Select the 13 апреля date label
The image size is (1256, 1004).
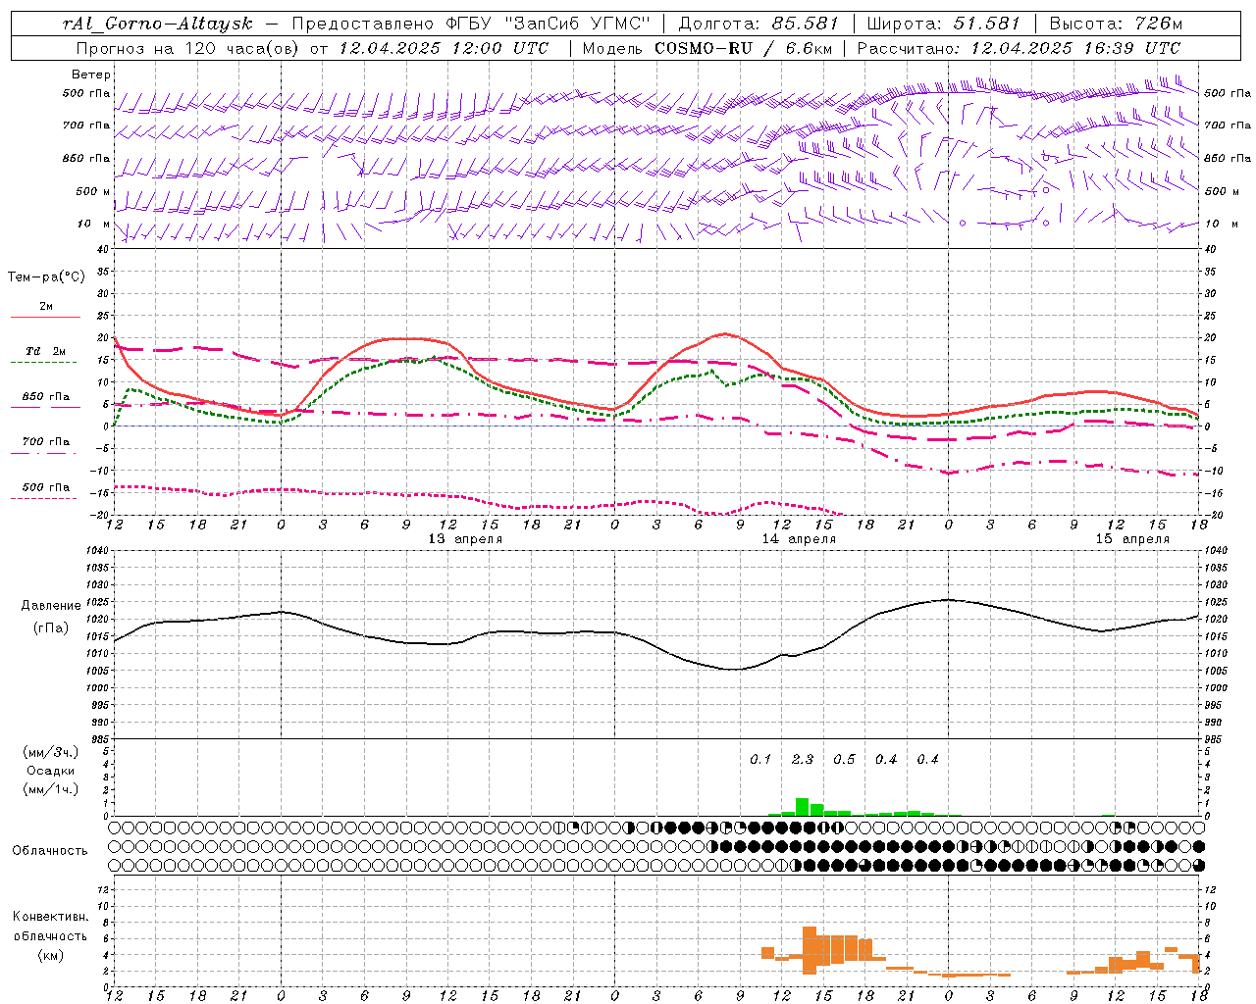coord(465,539)
